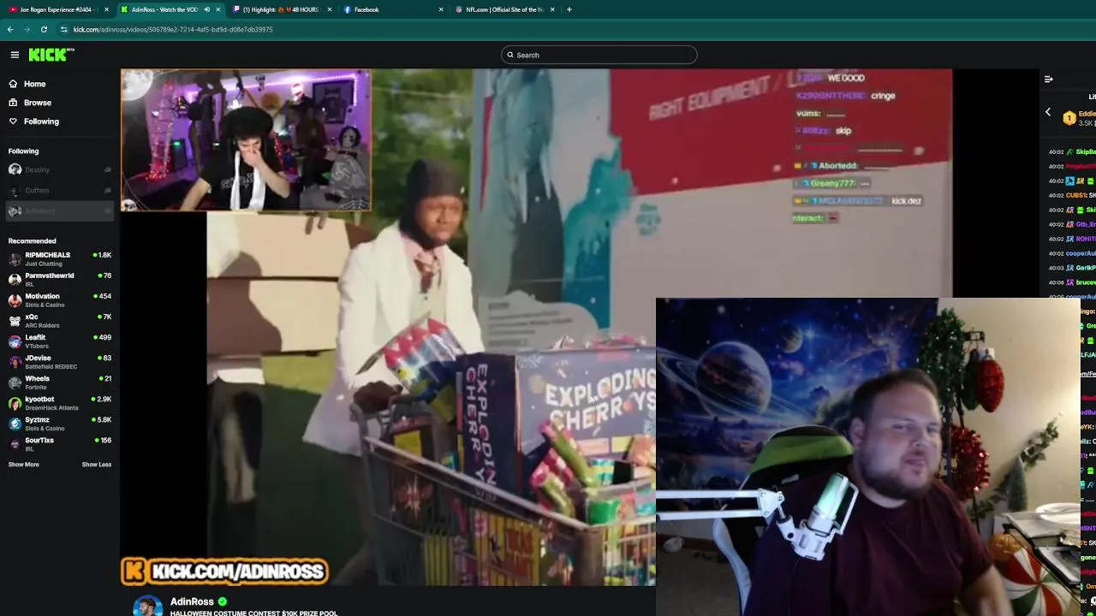This screenshot has height=616, width=1096.
Task: Open JDevise Battlefield REDSEC channel
Action: (60, 361)
